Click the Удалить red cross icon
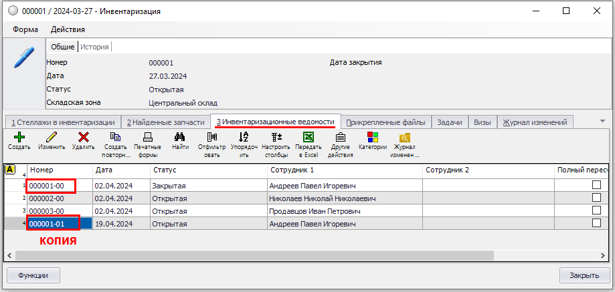The height and width of the screenshot is (292, 615). point(84,137)
